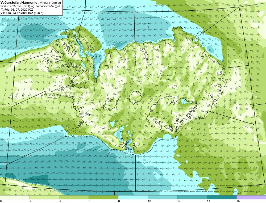The width and height of the screenshot is (266, 203).
Task: Click the purple above-16 legend swatch
Action: (x=251, y=197)
